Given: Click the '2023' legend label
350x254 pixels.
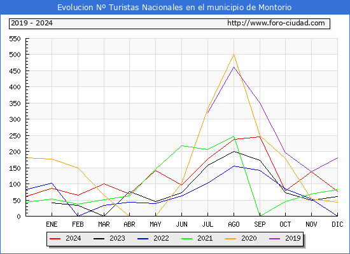Looking at the screenshot, I should tap(117, 238).
